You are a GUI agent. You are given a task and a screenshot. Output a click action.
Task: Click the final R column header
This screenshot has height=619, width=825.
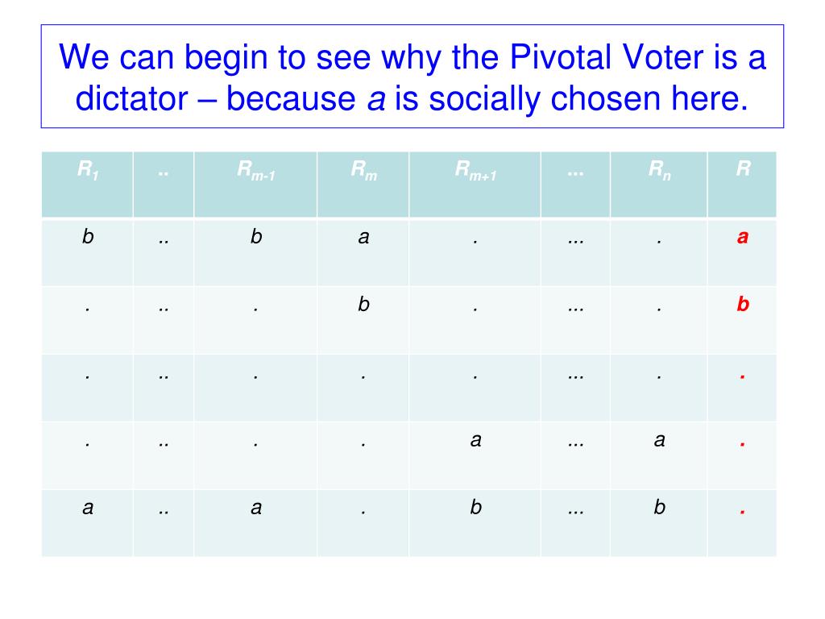coord(742,185)
